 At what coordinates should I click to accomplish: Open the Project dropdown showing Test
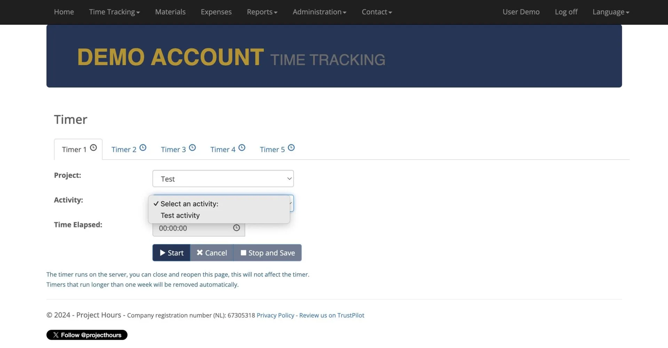point(223,179)
